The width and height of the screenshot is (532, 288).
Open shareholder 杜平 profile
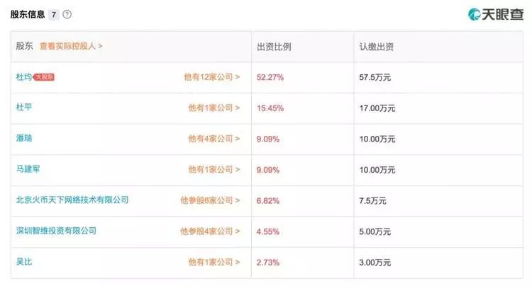point(24,108)
